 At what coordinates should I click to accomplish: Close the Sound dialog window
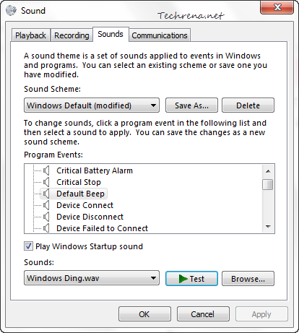click(x=277, y=7)
